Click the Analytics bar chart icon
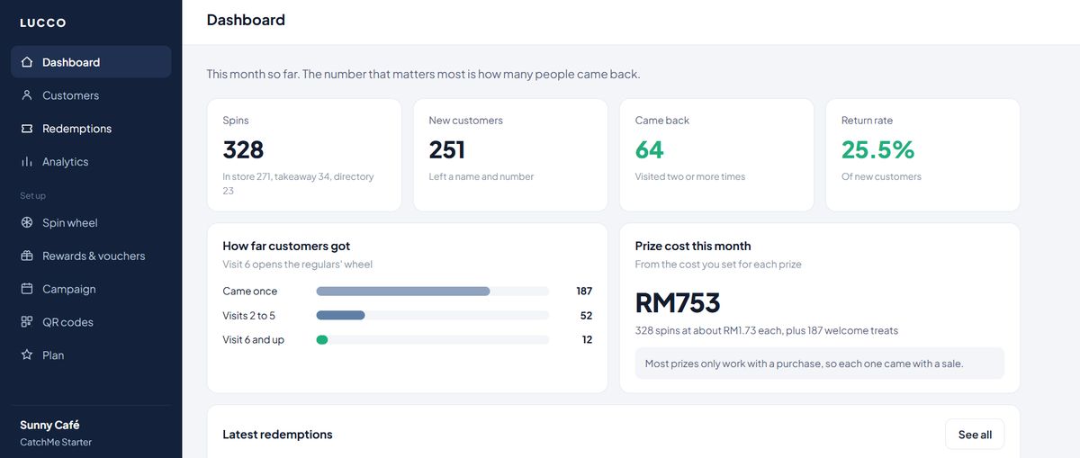The height and width of the screenshot is (458, 1080). point(27,162)
